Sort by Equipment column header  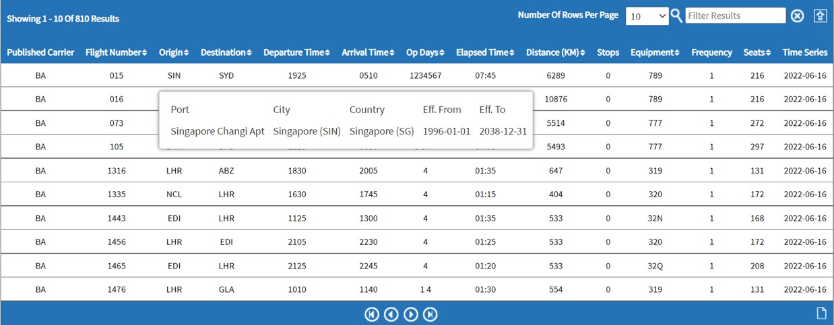click(x=655, y=52)
